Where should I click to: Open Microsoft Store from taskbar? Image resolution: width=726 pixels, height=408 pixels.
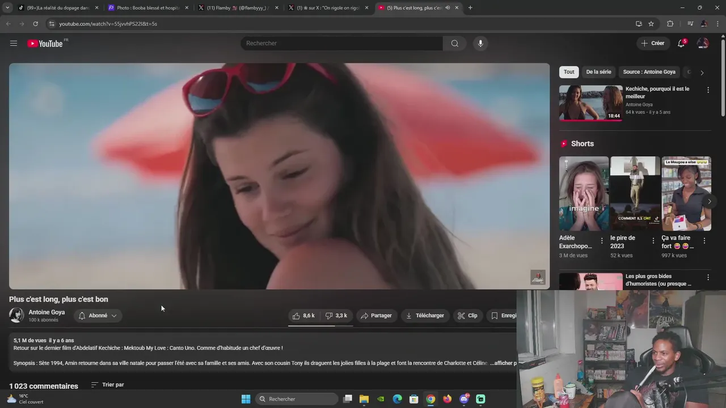414,399
